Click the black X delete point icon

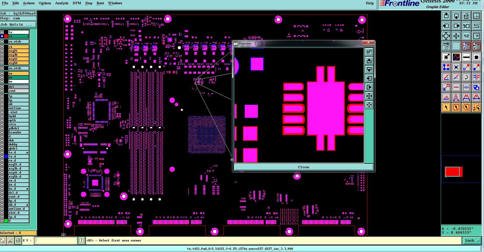(456, 67)
